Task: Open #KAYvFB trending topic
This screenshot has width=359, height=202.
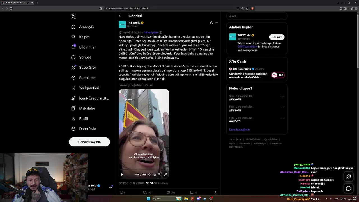Action: [x=235, y=100]
